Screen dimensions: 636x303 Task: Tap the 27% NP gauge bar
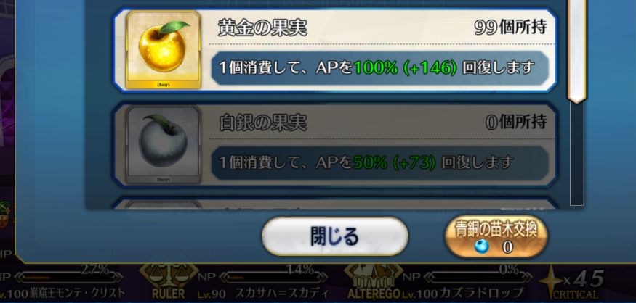point(71,277)
